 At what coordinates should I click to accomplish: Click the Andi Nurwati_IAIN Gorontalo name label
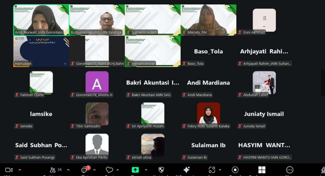coord(39,32)
